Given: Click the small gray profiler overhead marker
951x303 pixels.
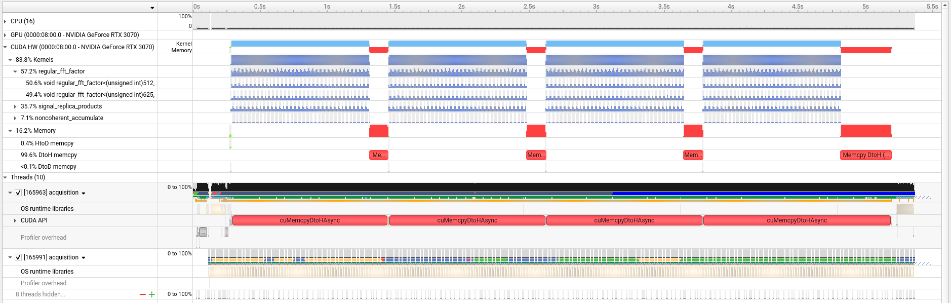Looking at the screenshot, I should 203,232.
